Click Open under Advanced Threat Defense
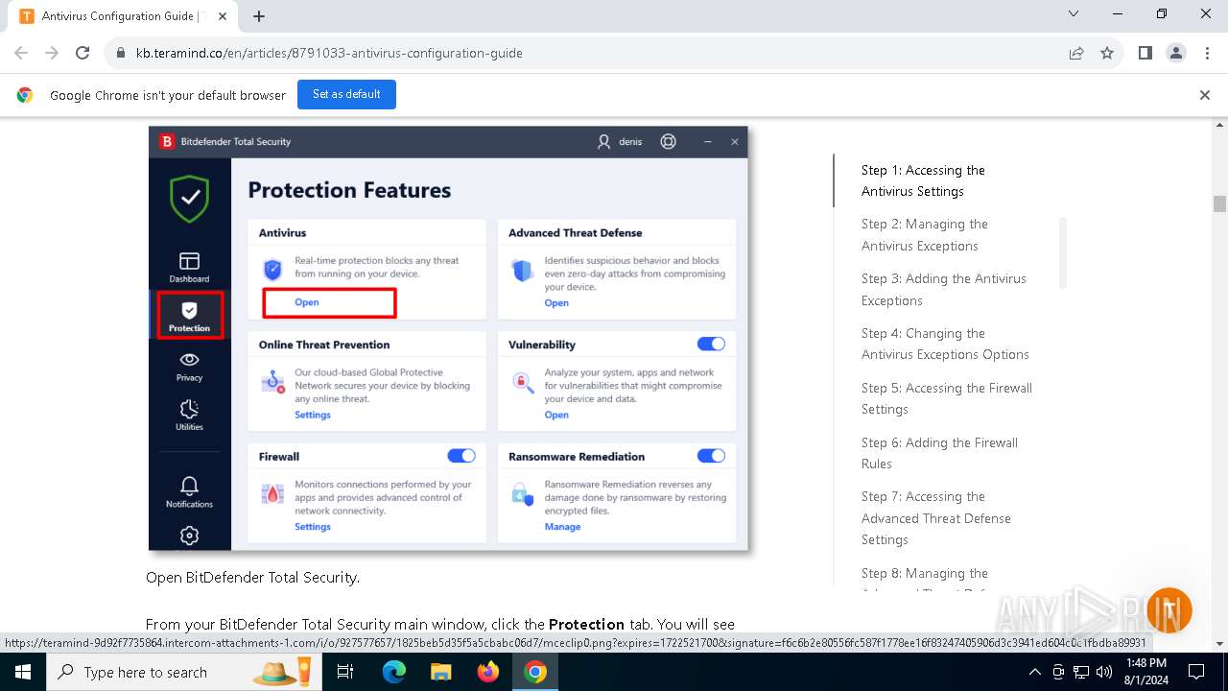Screen dimensions: 1228x691 click(x=556, y=303)
